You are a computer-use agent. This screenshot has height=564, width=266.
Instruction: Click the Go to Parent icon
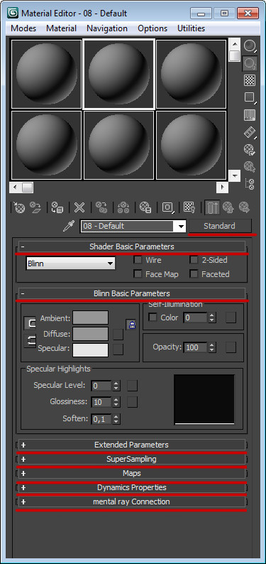[x=228, y=207]
